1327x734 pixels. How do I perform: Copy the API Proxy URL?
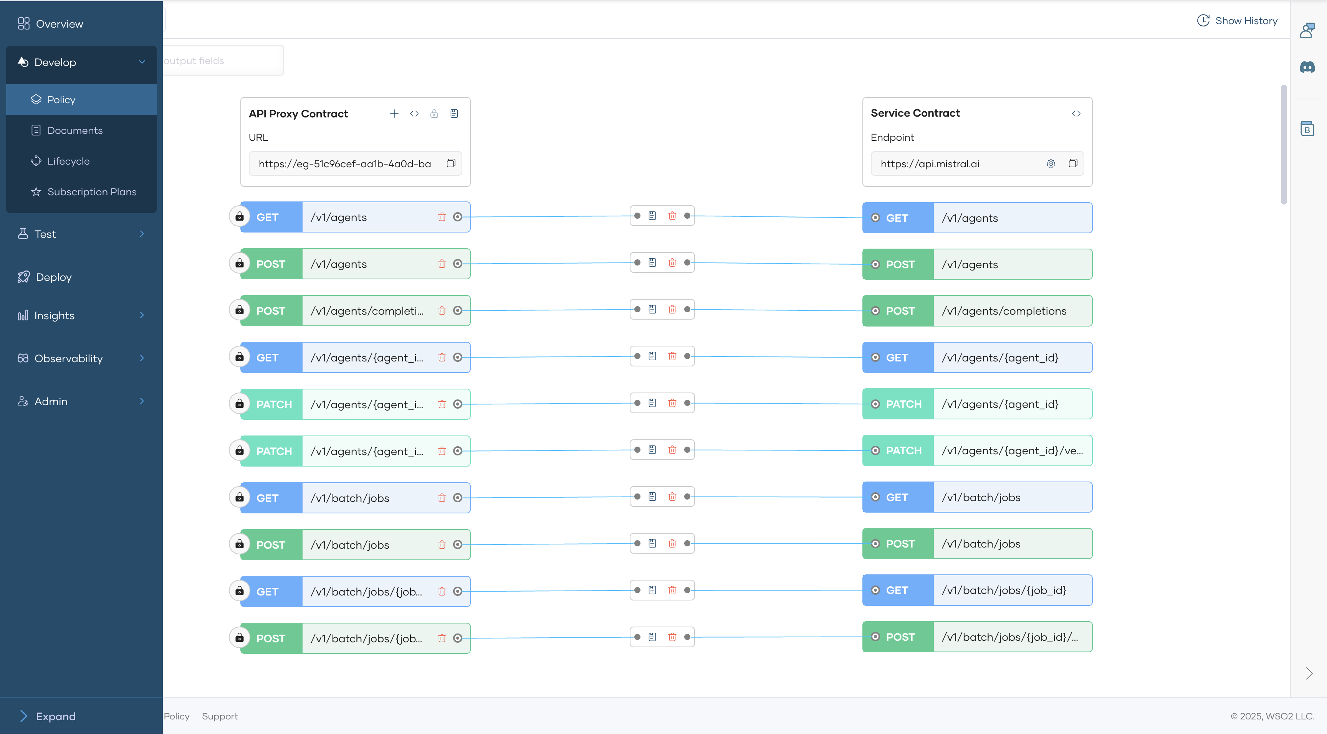tap(451, 163)
